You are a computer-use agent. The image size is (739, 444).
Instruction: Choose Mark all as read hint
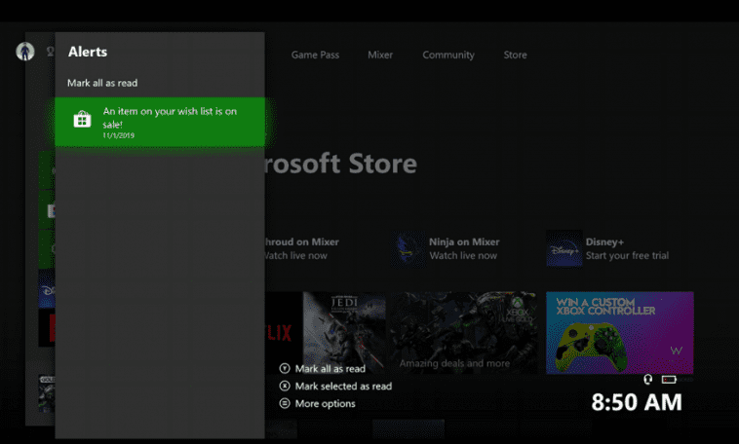tap(330, 369)
